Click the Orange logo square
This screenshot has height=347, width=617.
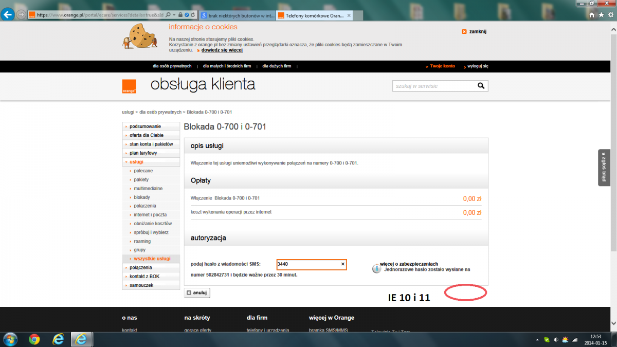click(129, 86)
